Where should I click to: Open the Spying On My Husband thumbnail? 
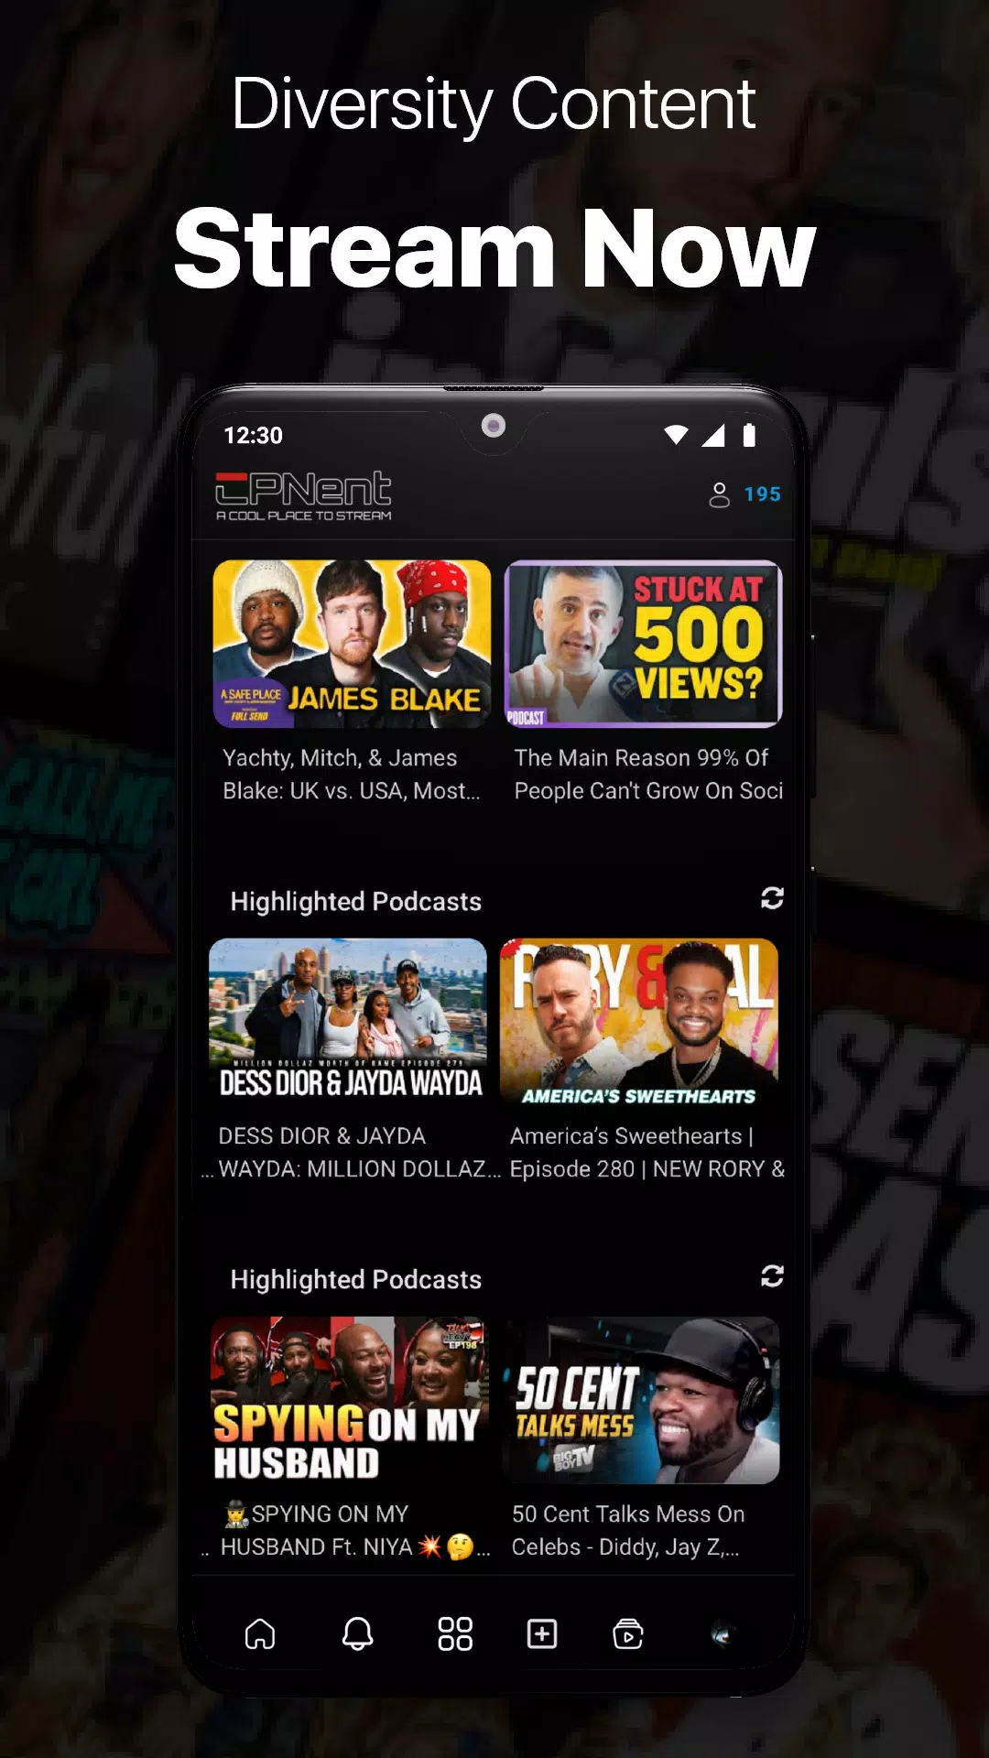350,1400
